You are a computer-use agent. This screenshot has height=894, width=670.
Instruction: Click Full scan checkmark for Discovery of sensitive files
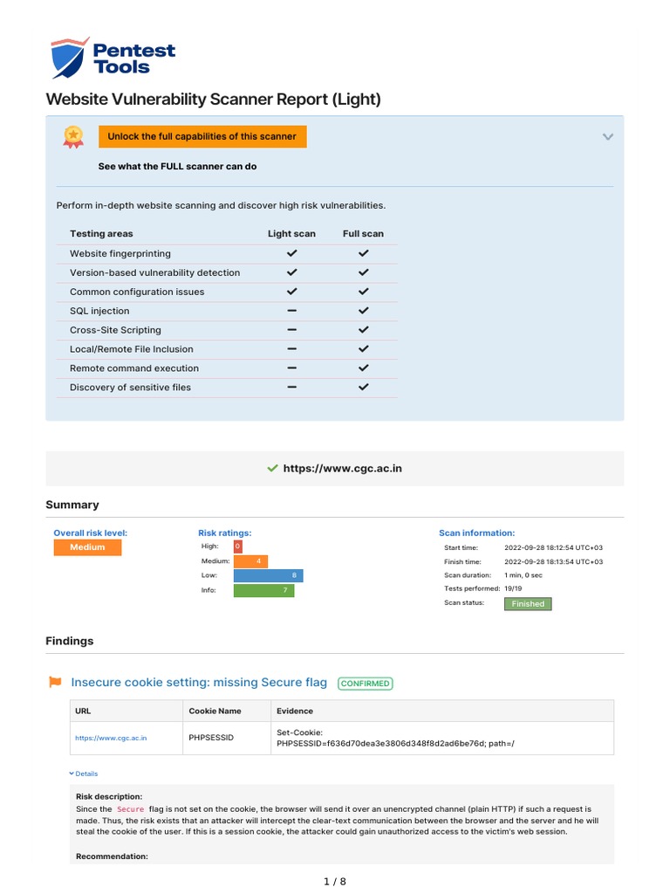click(x=364, y=387)
